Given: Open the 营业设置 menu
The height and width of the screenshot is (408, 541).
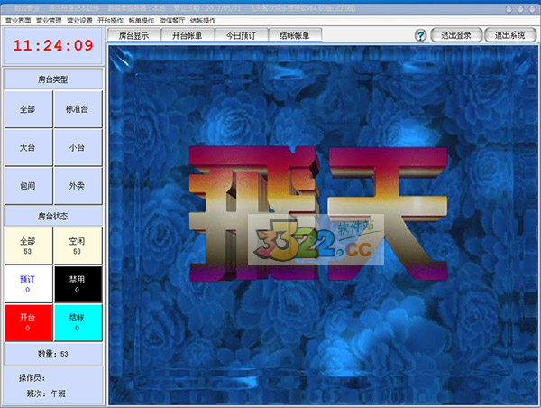Looking at the screenshot, I should pos(79,21).
